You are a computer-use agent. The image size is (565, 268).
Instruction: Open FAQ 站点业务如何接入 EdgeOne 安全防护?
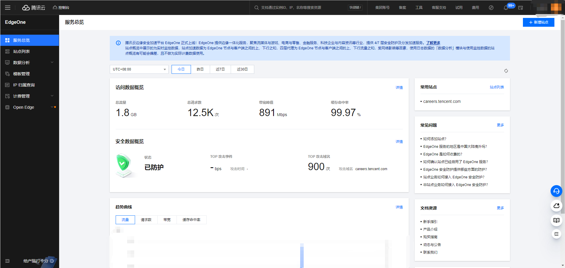pyautogui.click(x=454, y=177)
